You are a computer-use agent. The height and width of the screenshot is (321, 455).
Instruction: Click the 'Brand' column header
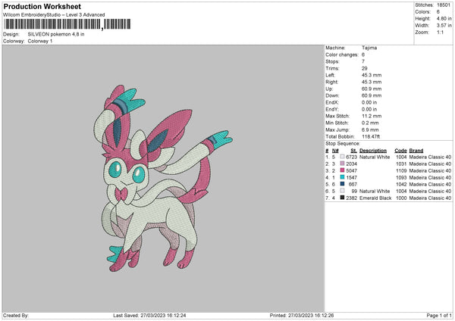[x=416, y=151]
